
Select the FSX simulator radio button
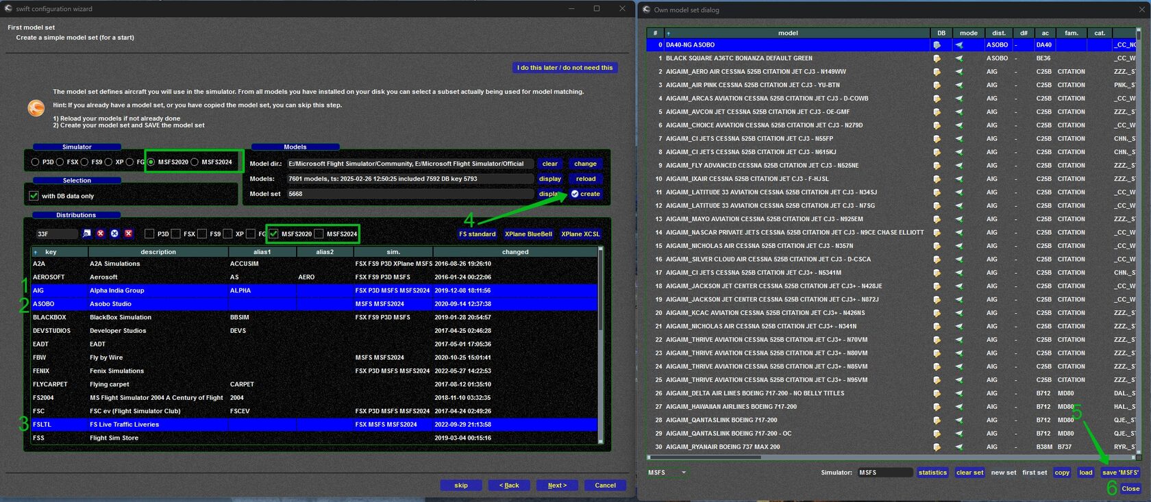[60, 162]
